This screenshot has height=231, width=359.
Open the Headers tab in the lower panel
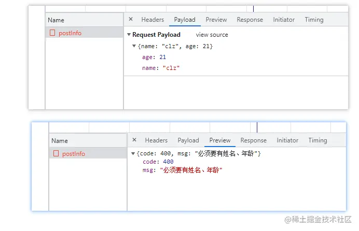(x=156, y=140)
